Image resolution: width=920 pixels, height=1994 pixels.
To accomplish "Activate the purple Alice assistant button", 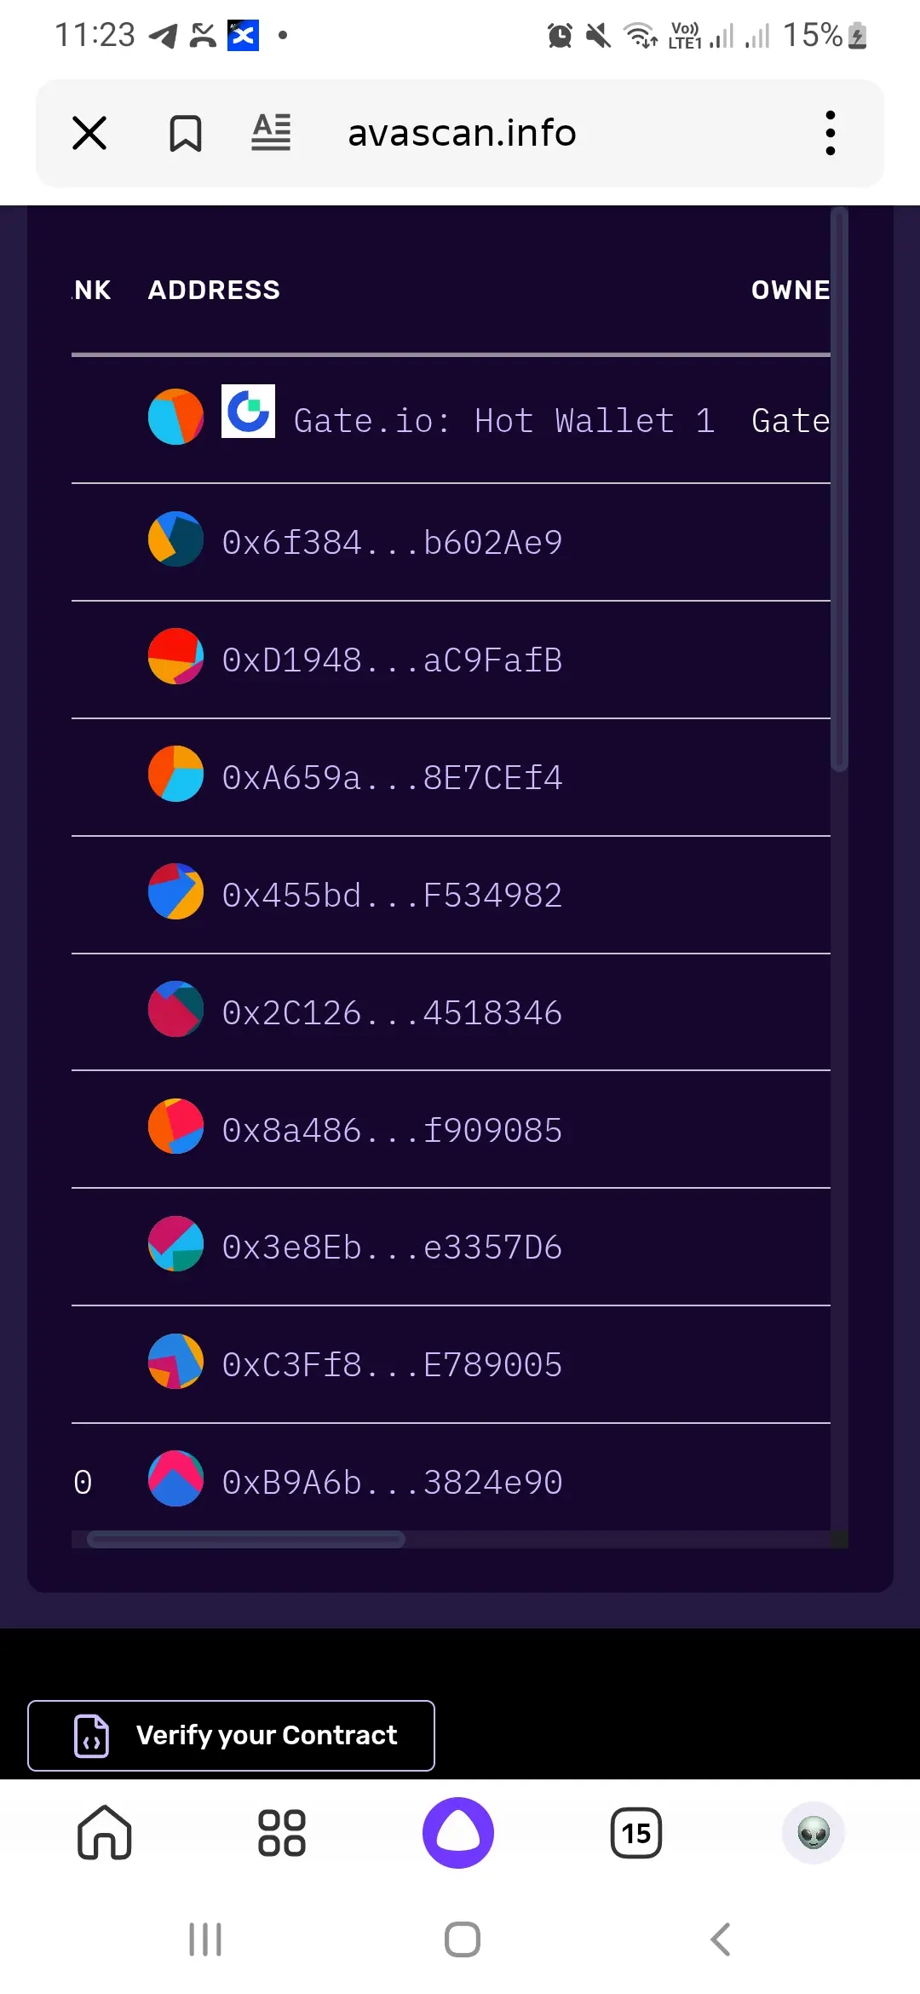I will [x=458, y=1832].
